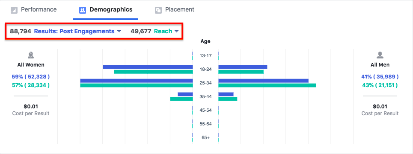Switch to the Placement tab
The height and width of the screenshot is (154, 413).
point(175,10)
